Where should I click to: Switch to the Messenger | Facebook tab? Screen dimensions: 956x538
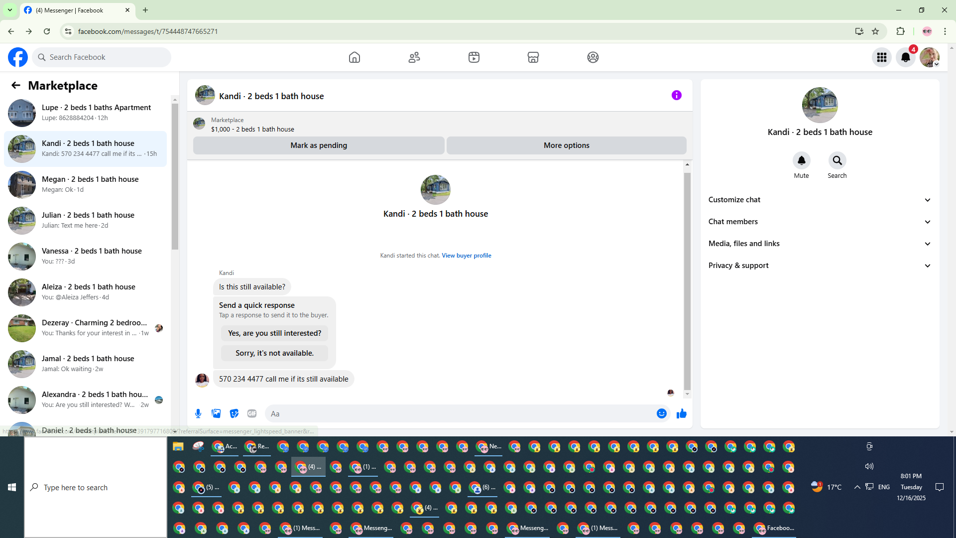[78, 10]
